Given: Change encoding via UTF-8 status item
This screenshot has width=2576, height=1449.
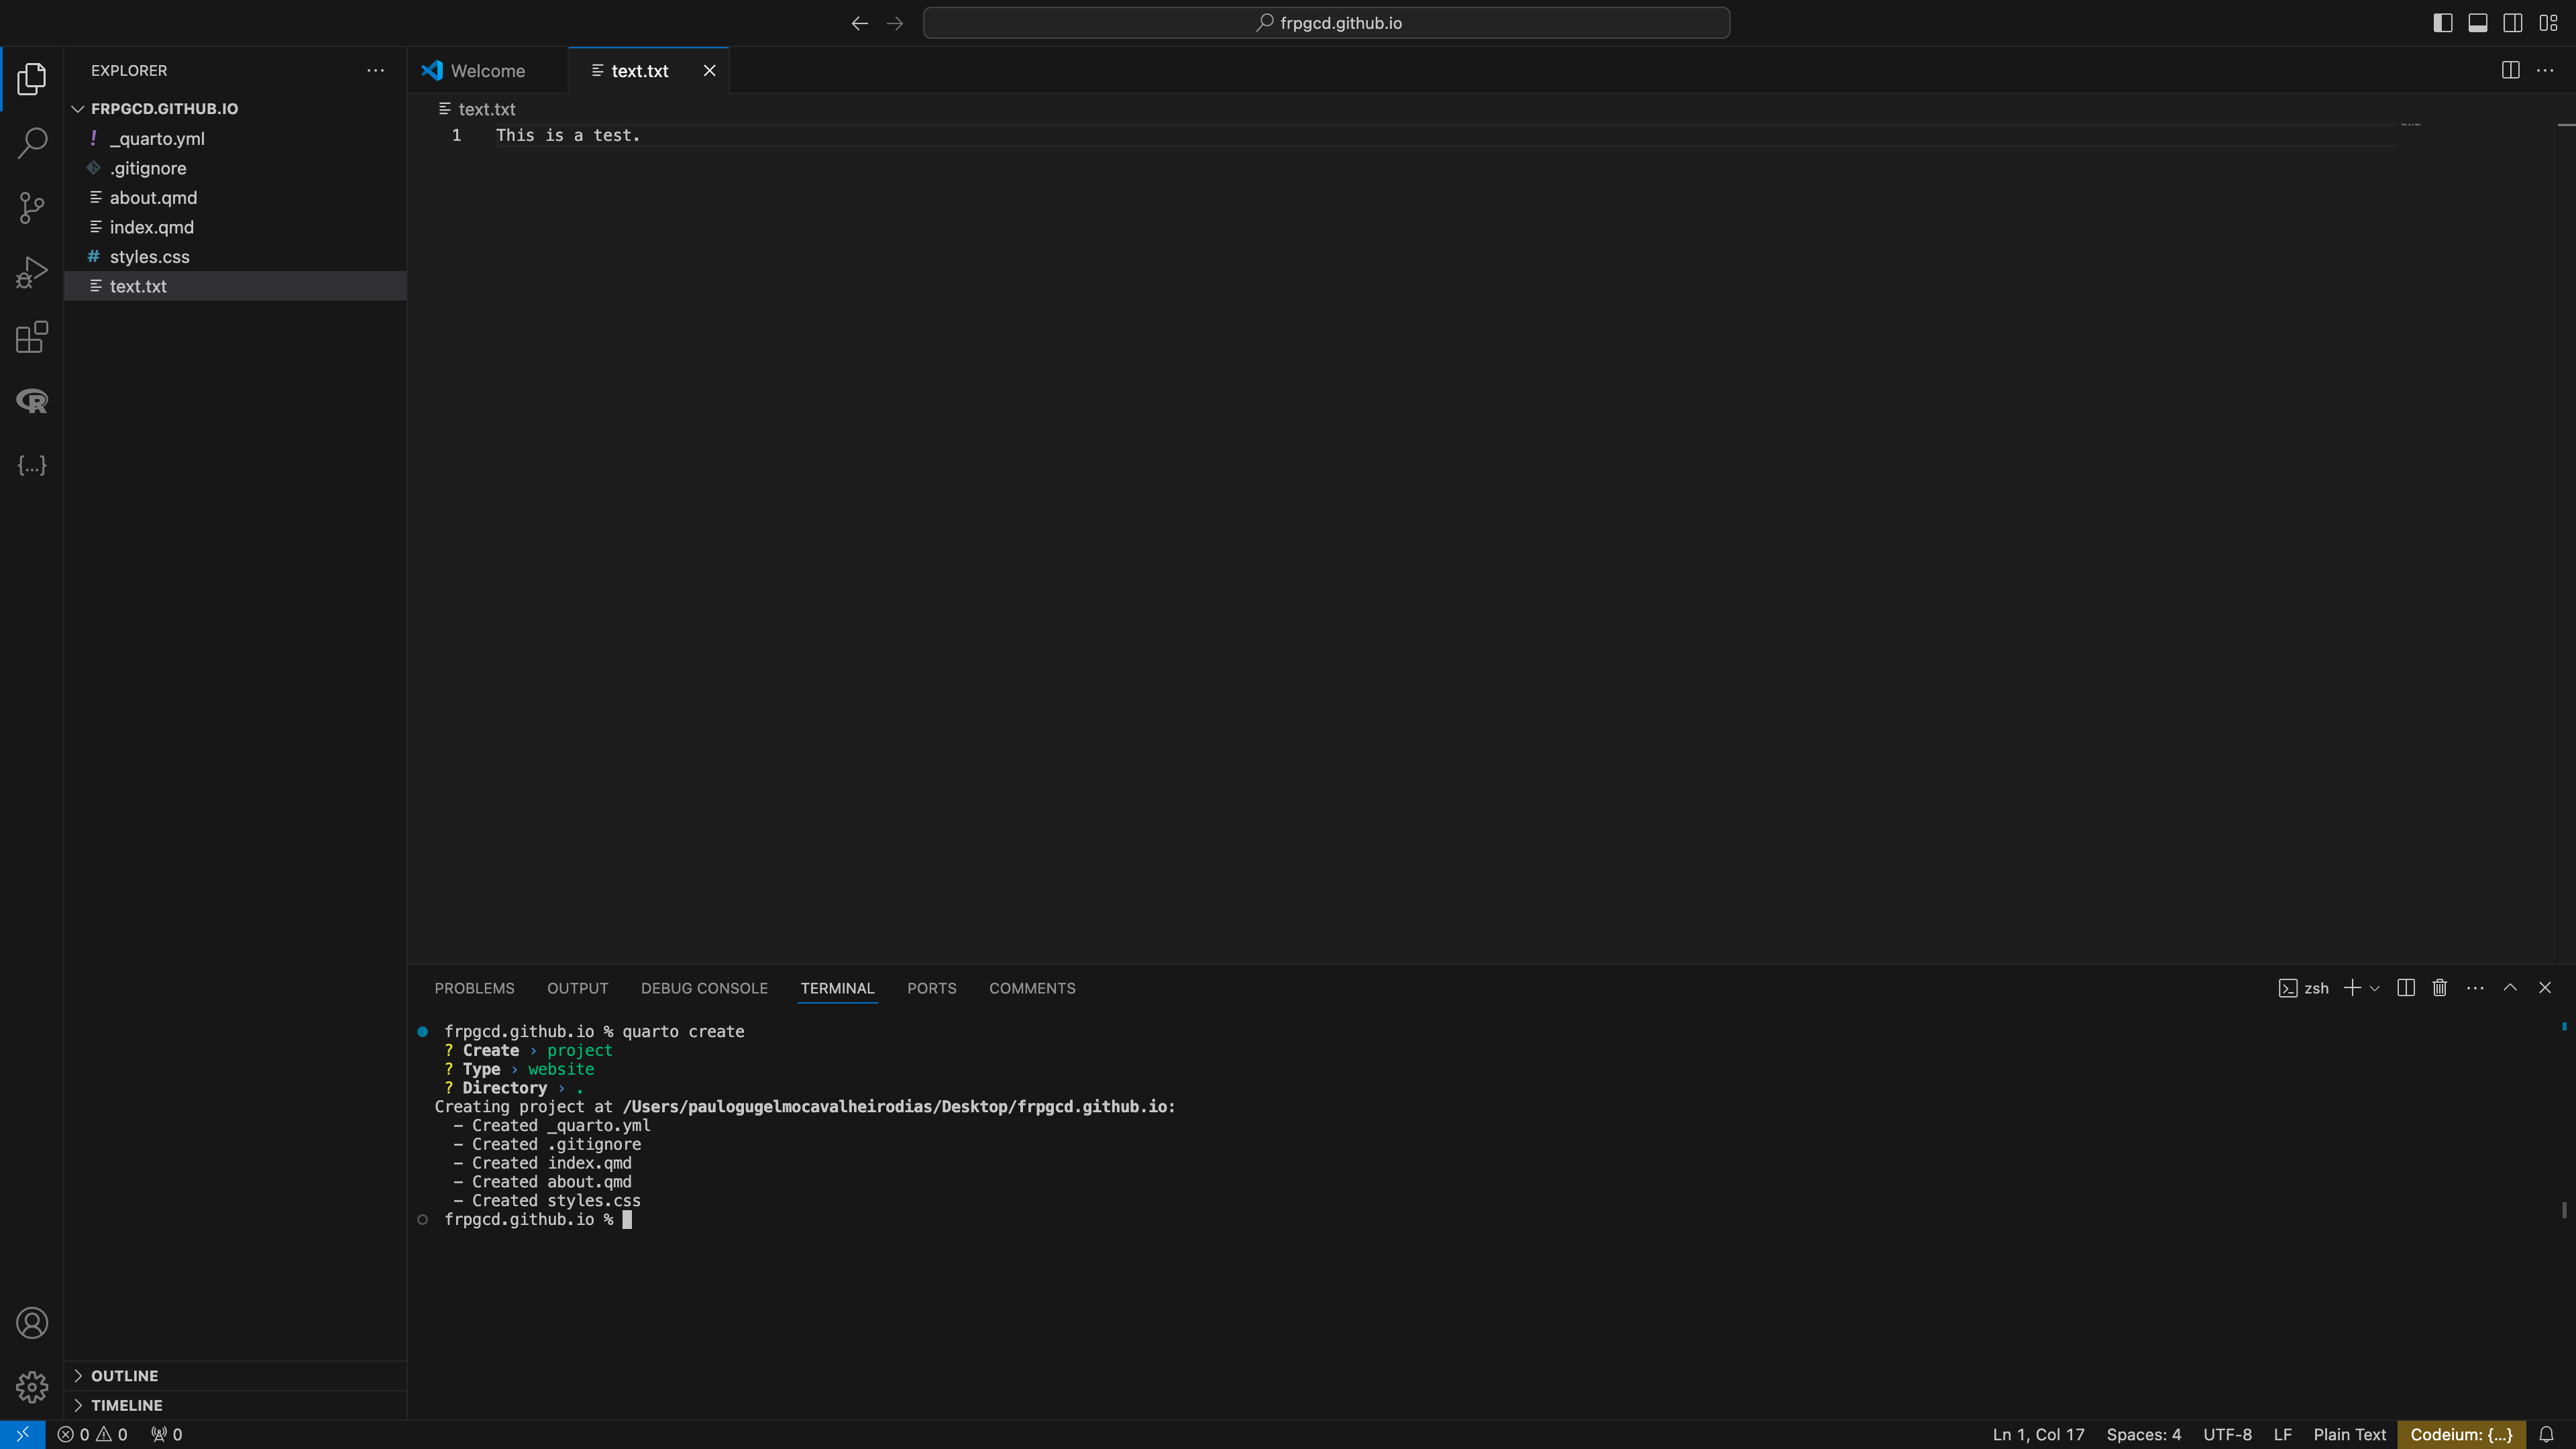Looking at the screenshot, I should click(x=2227, y=1434).
